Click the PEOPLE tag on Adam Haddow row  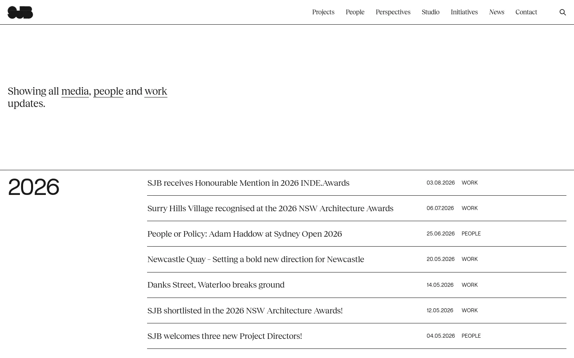pos(471,234)
